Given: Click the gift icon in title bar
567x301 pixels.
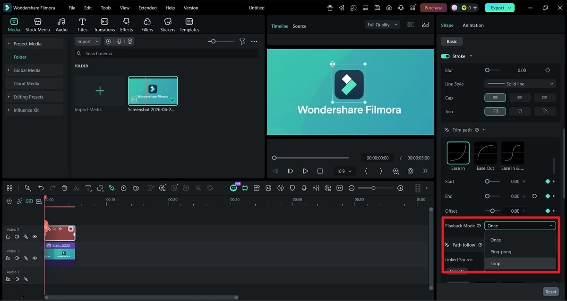Looking at the screenshot, I should [x=330, y=8].
